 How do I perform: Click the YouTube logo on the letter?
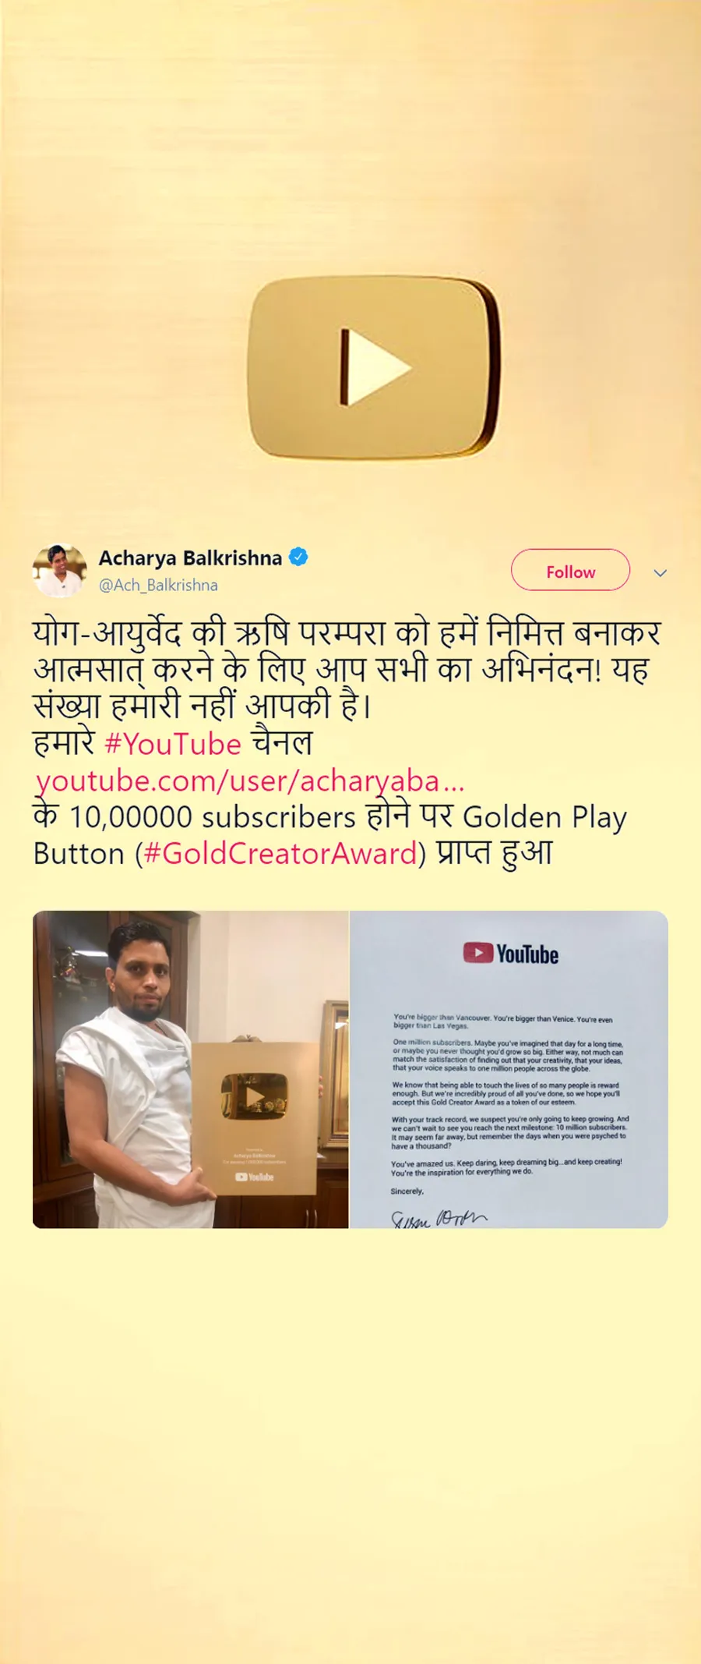point(511,954)
